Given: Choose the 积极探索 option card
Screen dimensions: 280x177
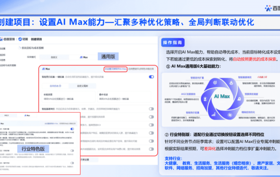Looking at the screenshot, I should (x=69, y=97).
